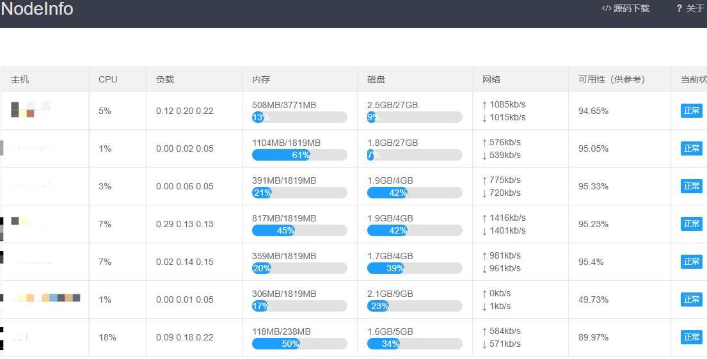Click the 50% memory progress bar
Screen dimensions: 707x359
coord(299,344)
